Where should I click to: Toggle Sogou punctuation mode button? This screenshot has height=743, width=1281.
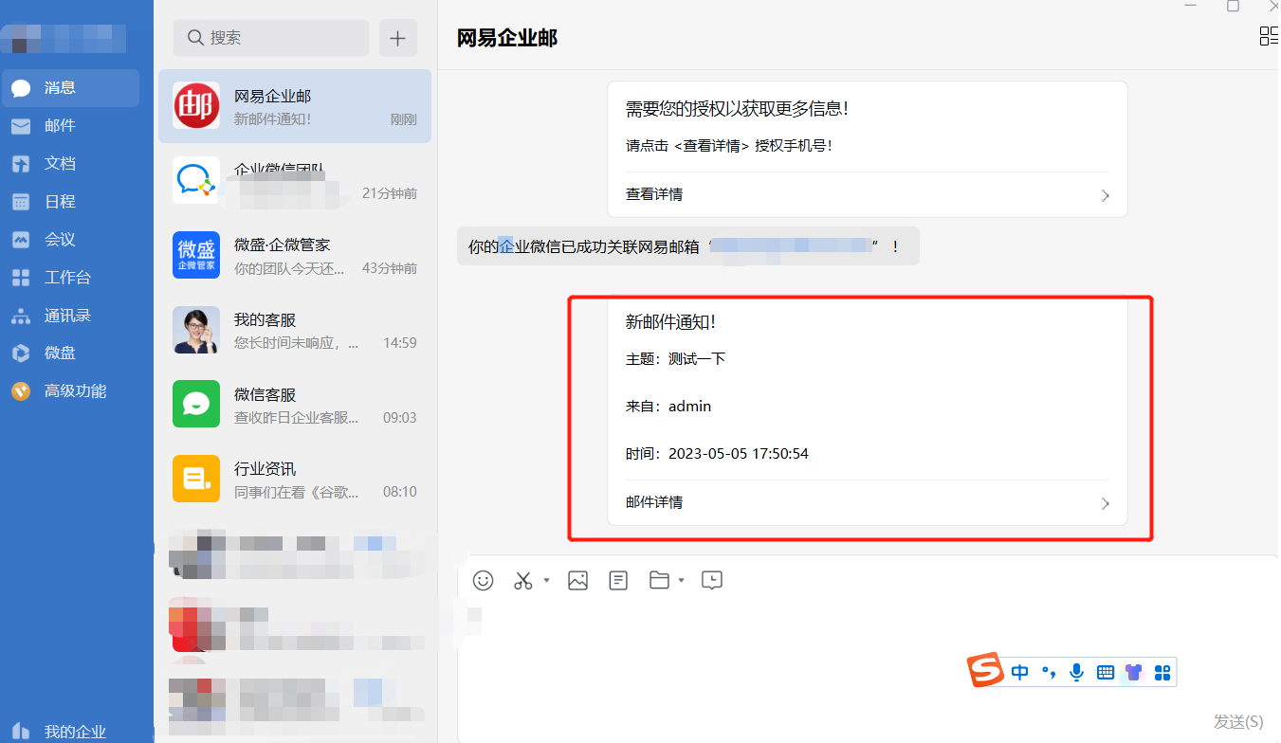click(1049, 673)
